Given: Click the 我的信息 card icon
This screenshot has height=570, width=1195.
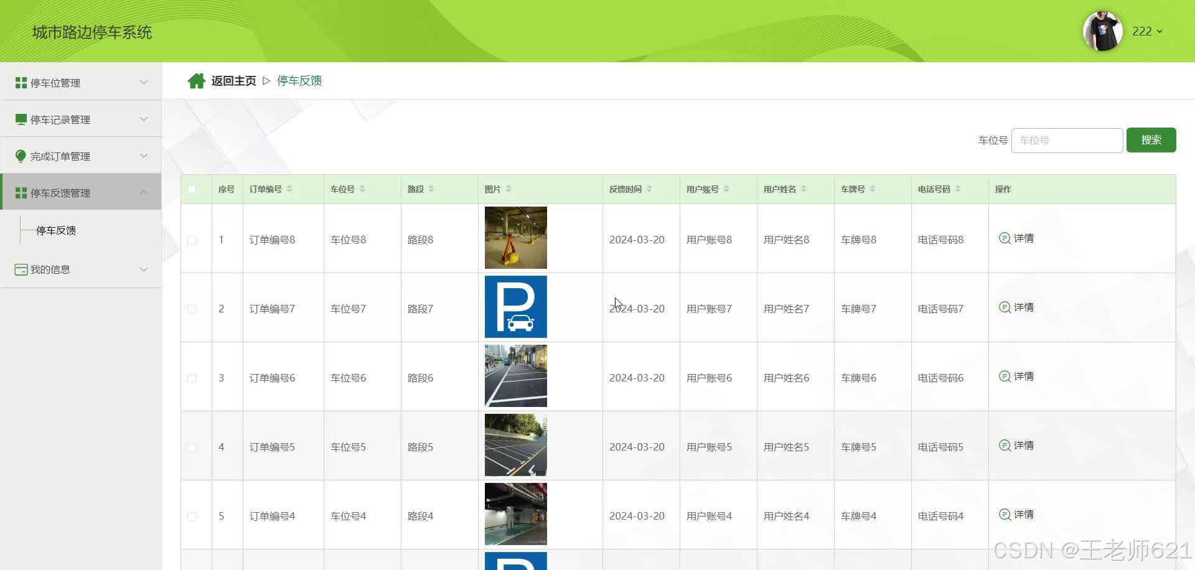Looking at the screenshot, I should (21, 269).
